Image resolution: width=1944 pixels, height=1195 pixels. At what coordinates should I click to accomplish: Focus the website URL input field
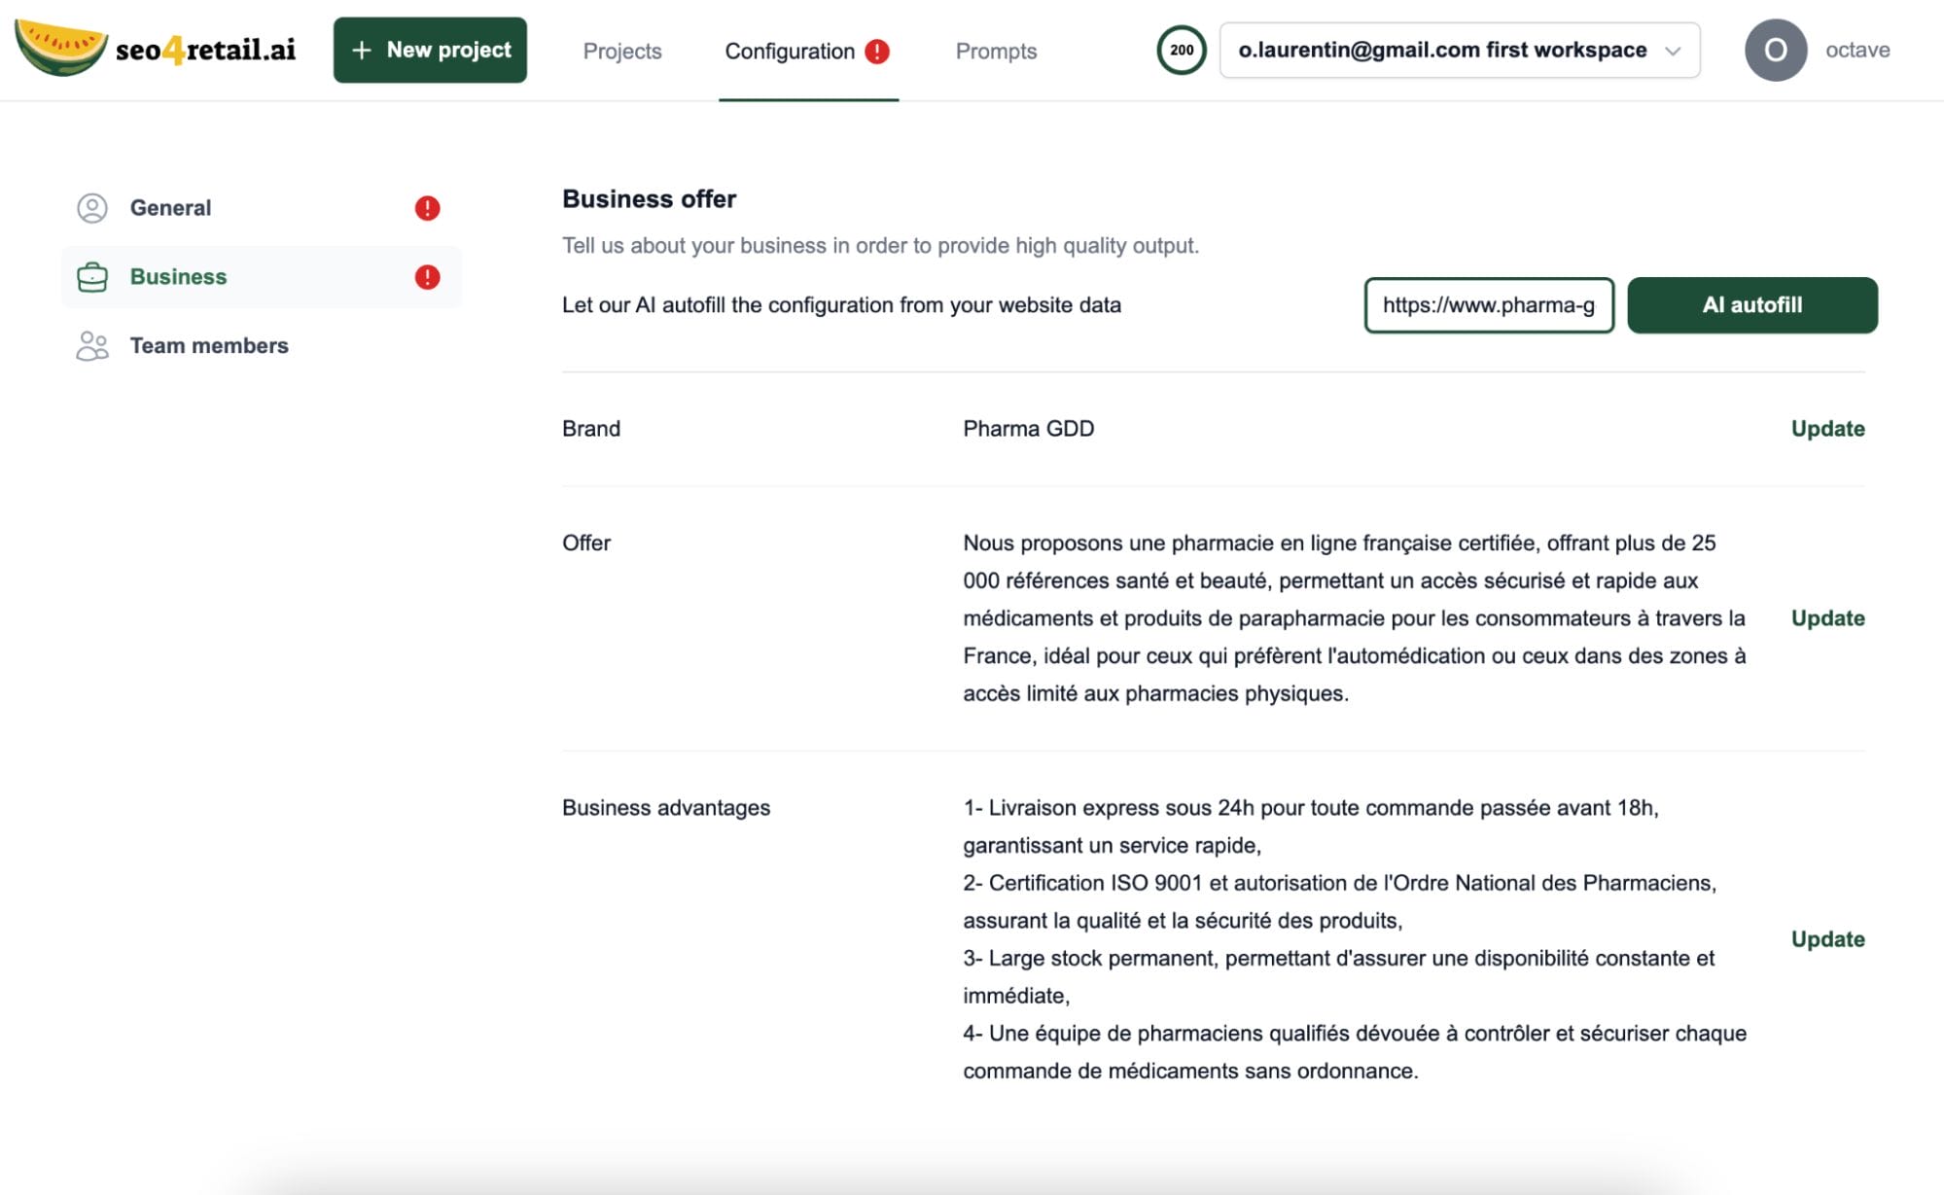[x=1488, y=305]
